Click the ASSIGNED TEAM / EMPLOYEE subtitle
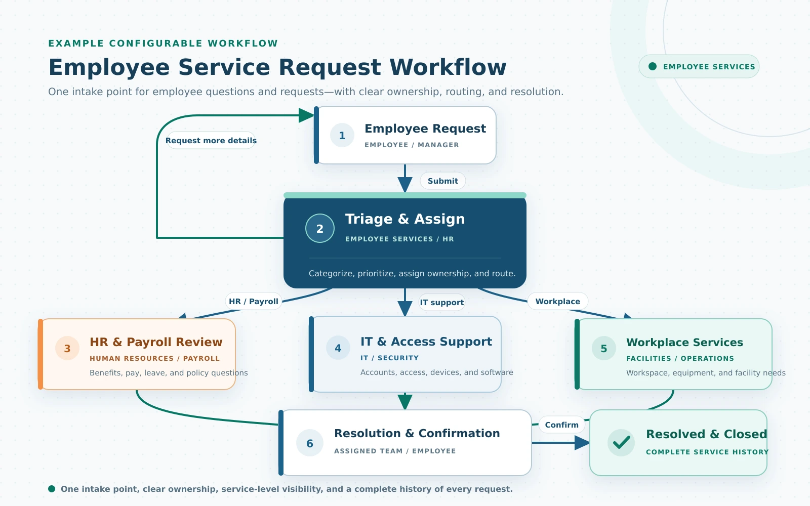810x506 pixels. [x=395, y=451]
